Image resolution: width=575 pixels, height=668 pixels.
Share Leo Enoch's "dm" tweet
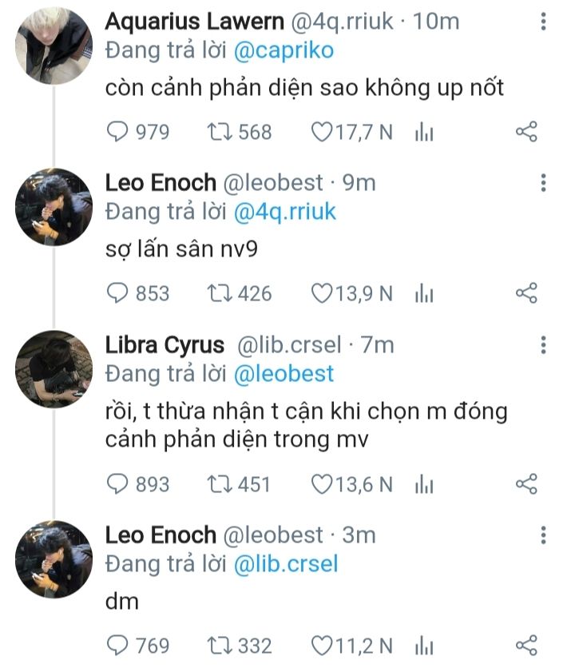click(x=526, y=645)
